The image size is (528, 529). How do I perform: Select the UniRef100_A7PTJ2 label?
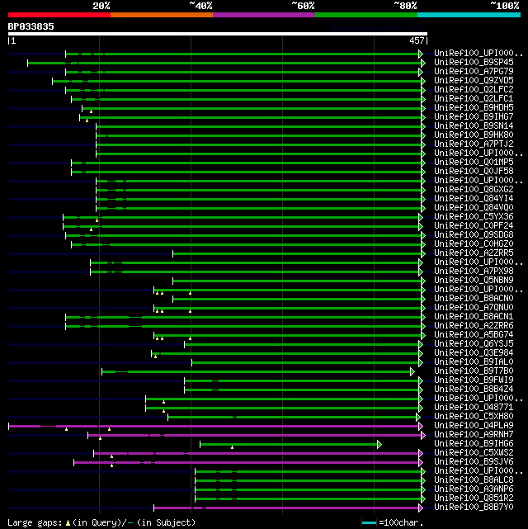474,144
